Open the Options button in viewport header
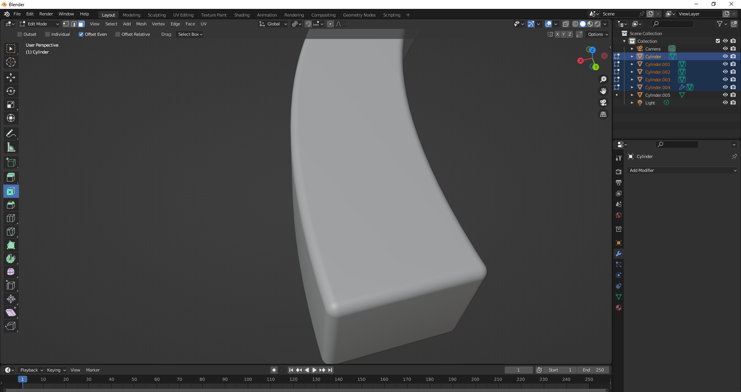 (x=598, y=34)
